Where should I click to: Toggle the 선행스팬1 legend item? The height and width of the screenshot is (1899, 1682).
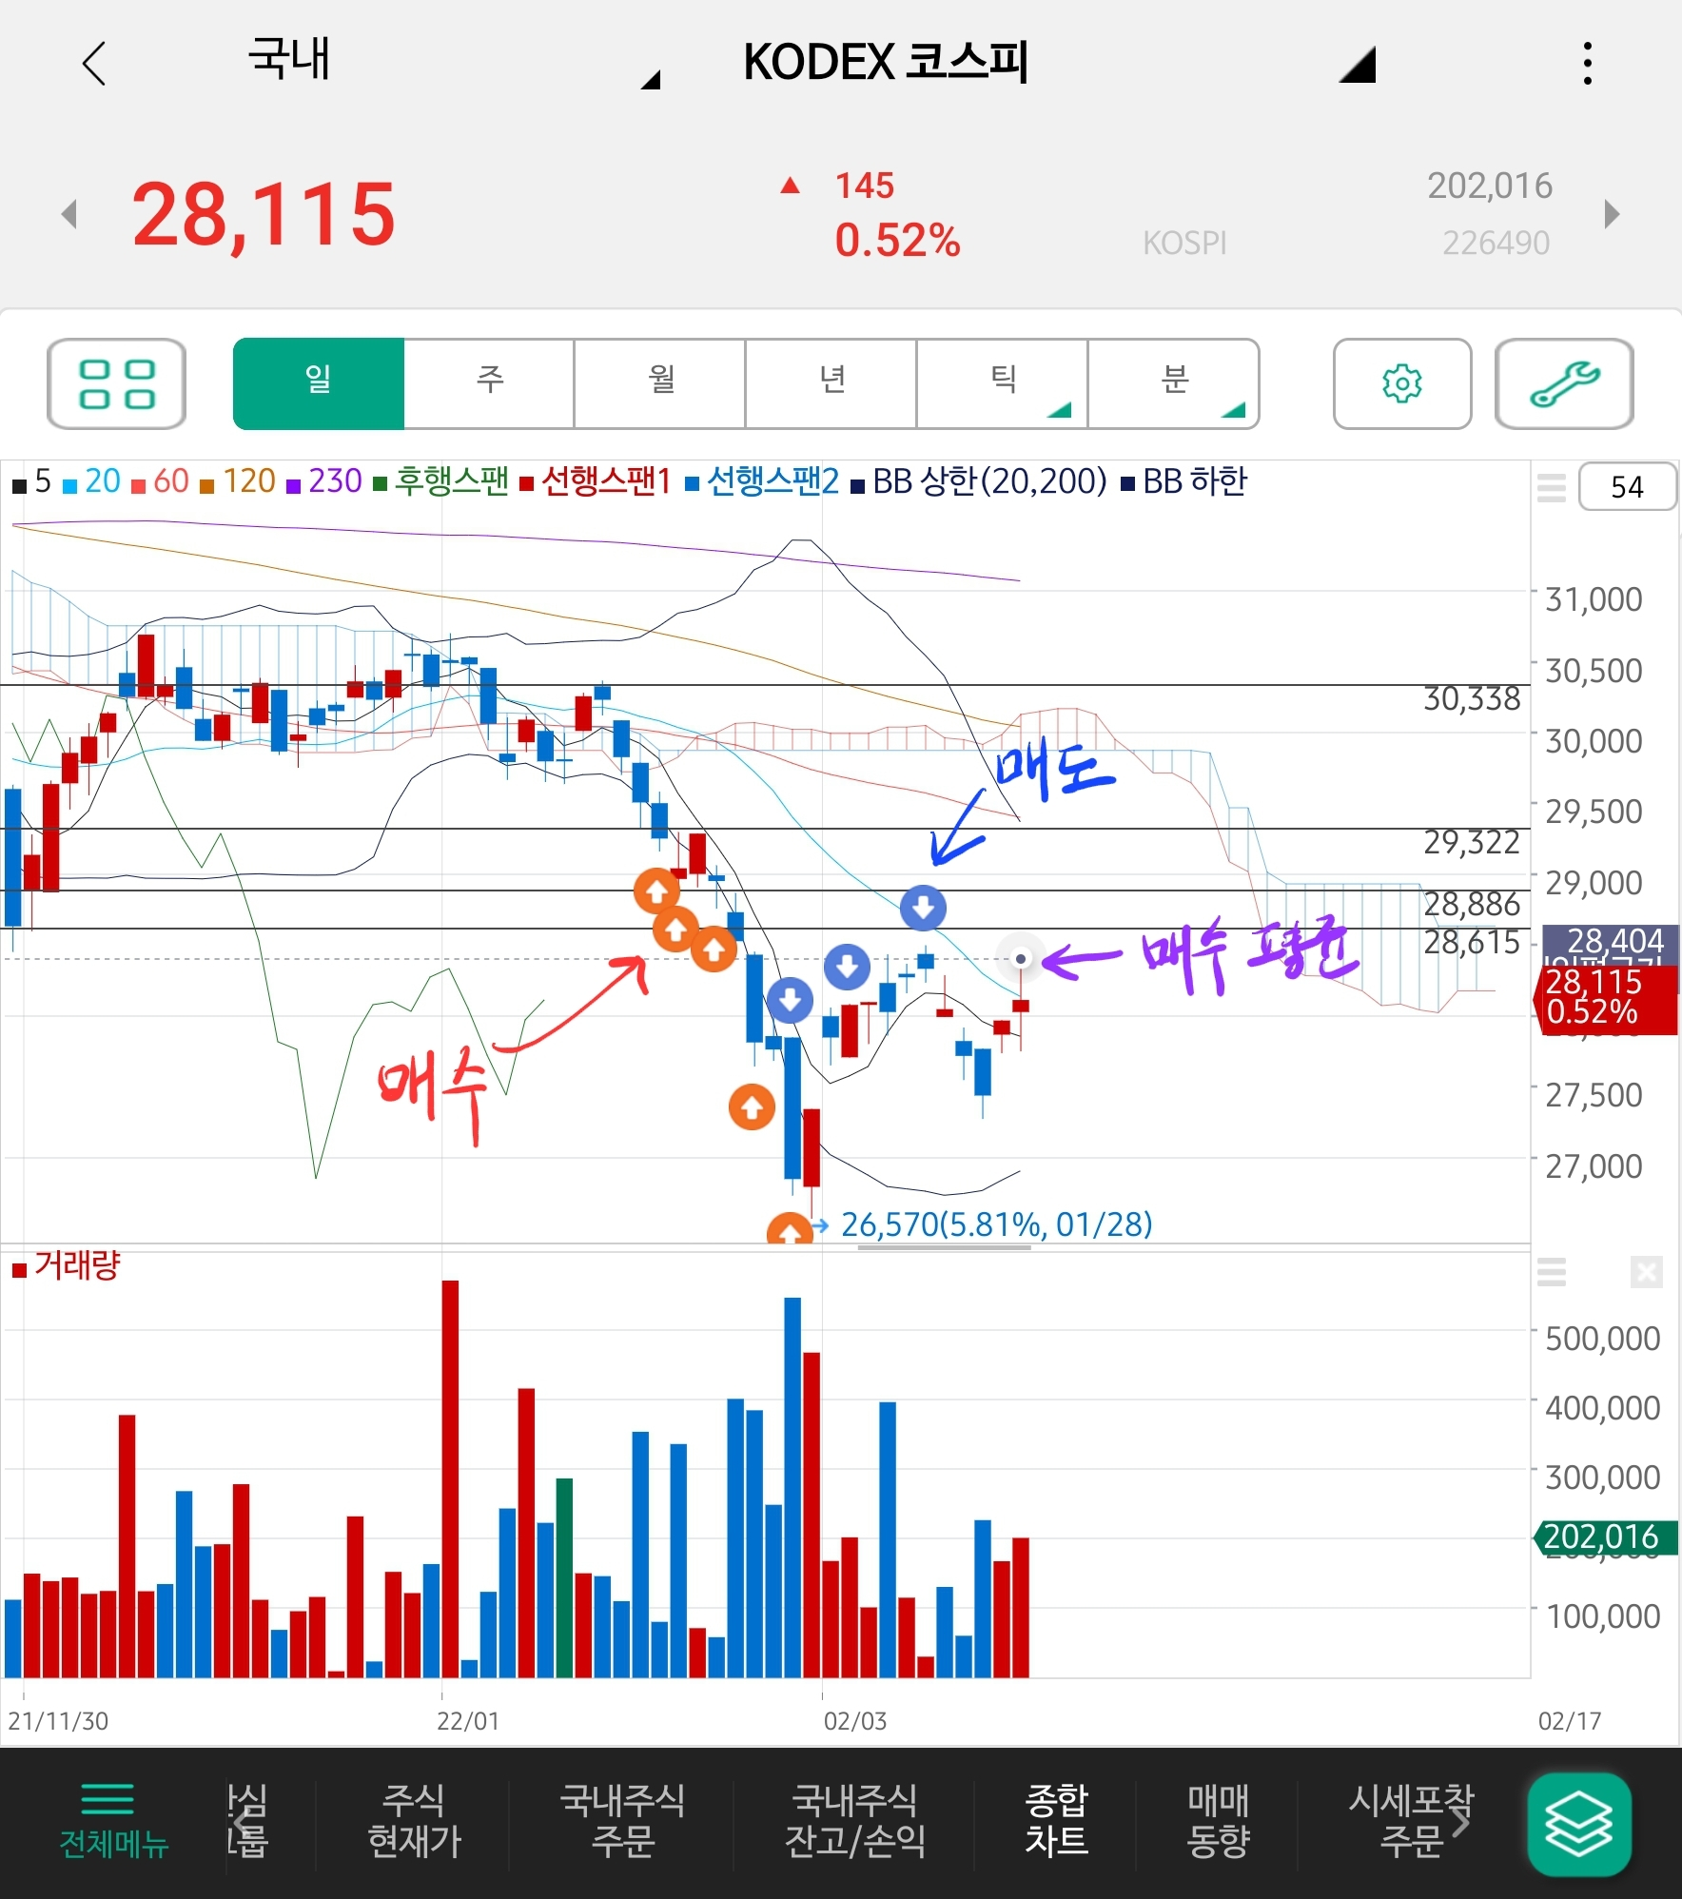(597, 482)
